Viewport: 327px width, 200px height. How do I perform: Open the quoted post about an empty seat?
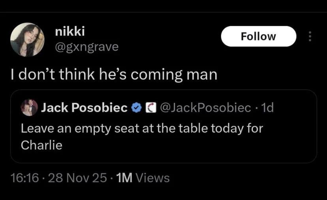coord(142,129)
